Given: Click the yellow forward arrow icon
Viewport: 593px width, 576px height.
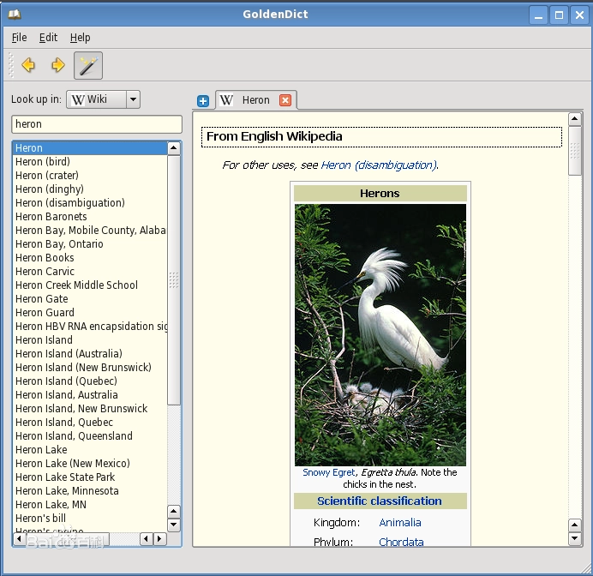Looking at the screenshot, I should point(58,65).
